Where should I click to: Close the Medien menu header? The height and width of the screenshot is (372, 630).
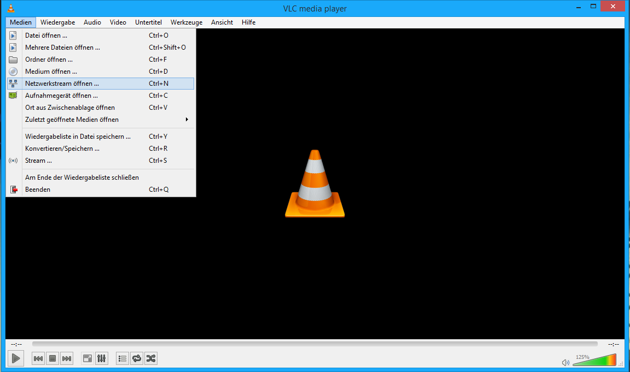tap(21, 22)
